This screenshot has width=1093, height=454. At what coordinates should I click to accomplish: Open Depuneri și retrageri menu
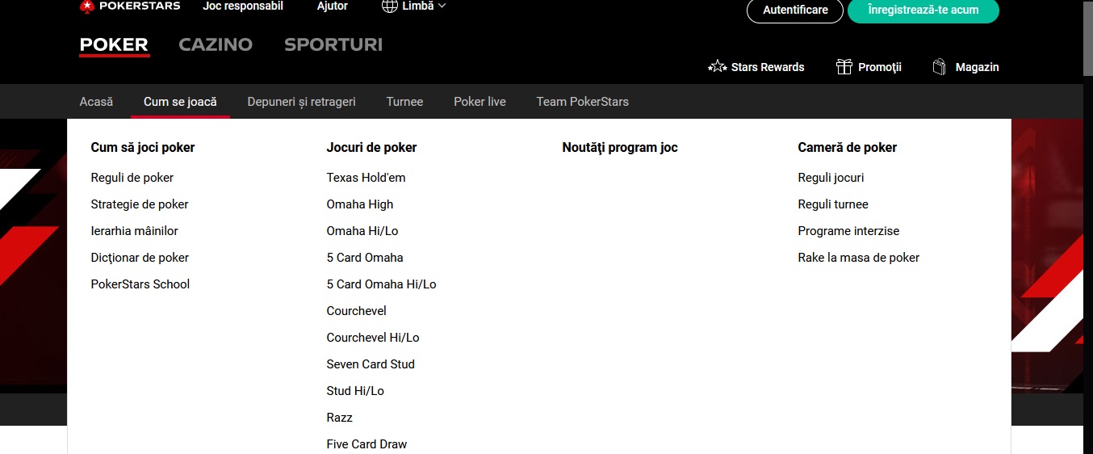(x=301, y=102)
